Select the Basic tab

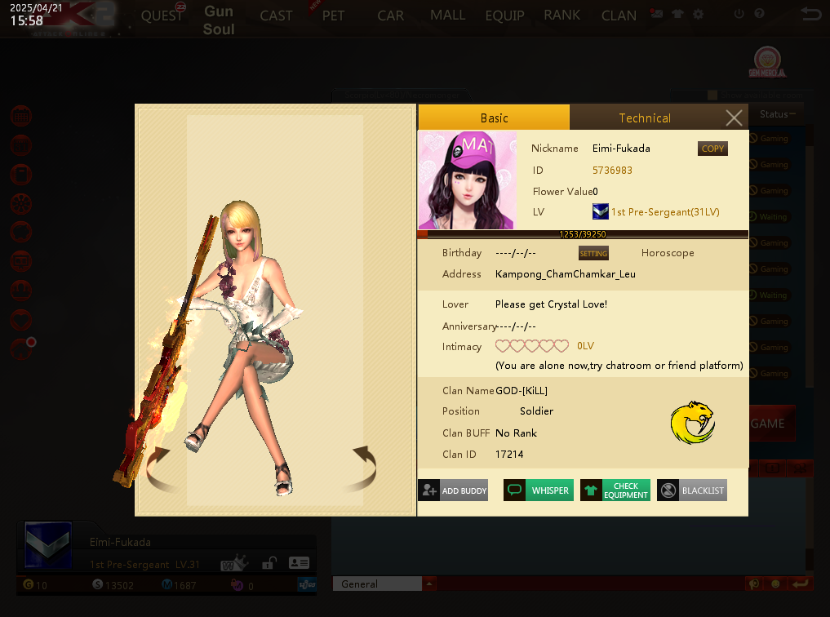tap(494, 118)
